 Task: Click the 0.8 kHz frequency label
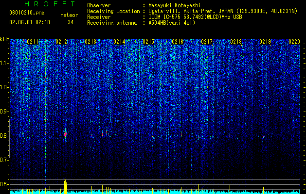click(x=4, y=136)
